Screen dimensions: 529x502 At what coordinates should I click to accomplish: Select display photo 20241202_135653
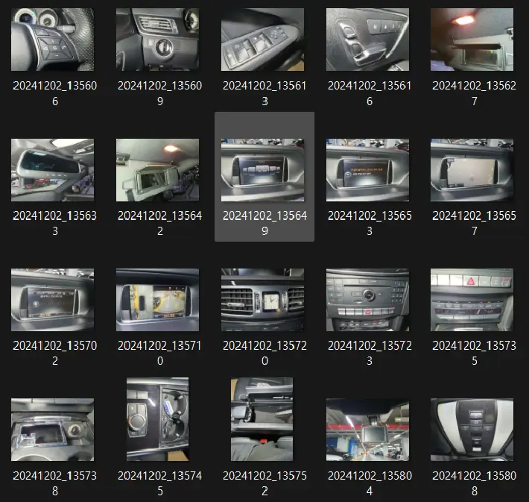pyautogui.click(x=367, y=170)
